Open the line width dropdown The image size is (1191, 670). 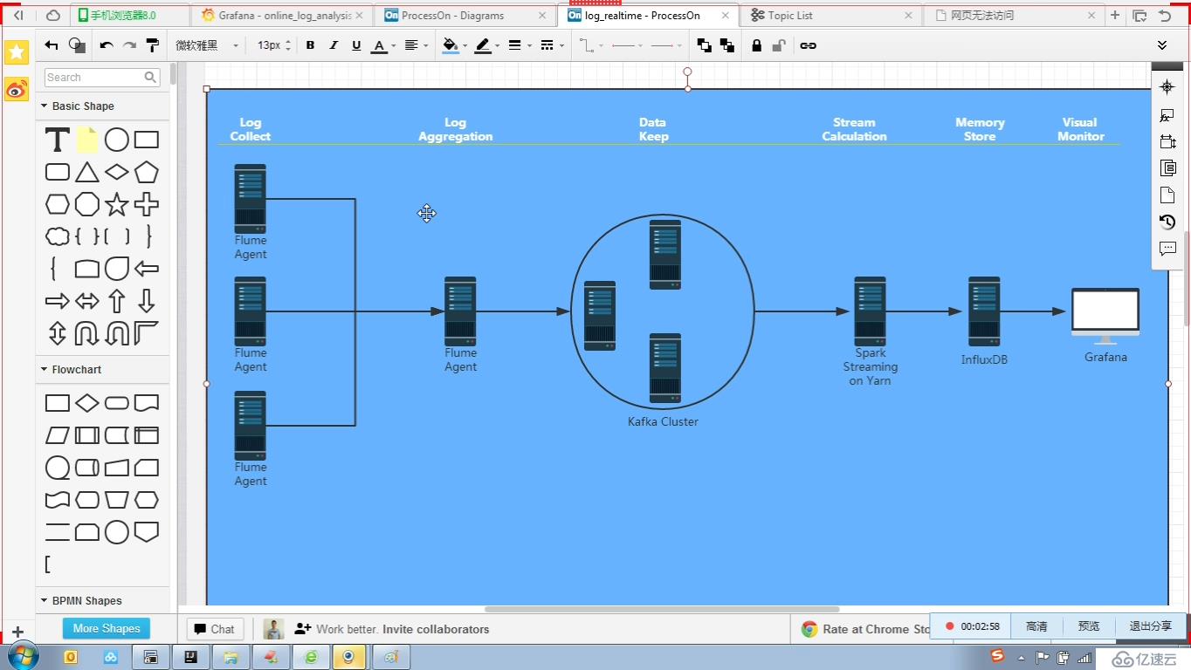tap(520, 45)
